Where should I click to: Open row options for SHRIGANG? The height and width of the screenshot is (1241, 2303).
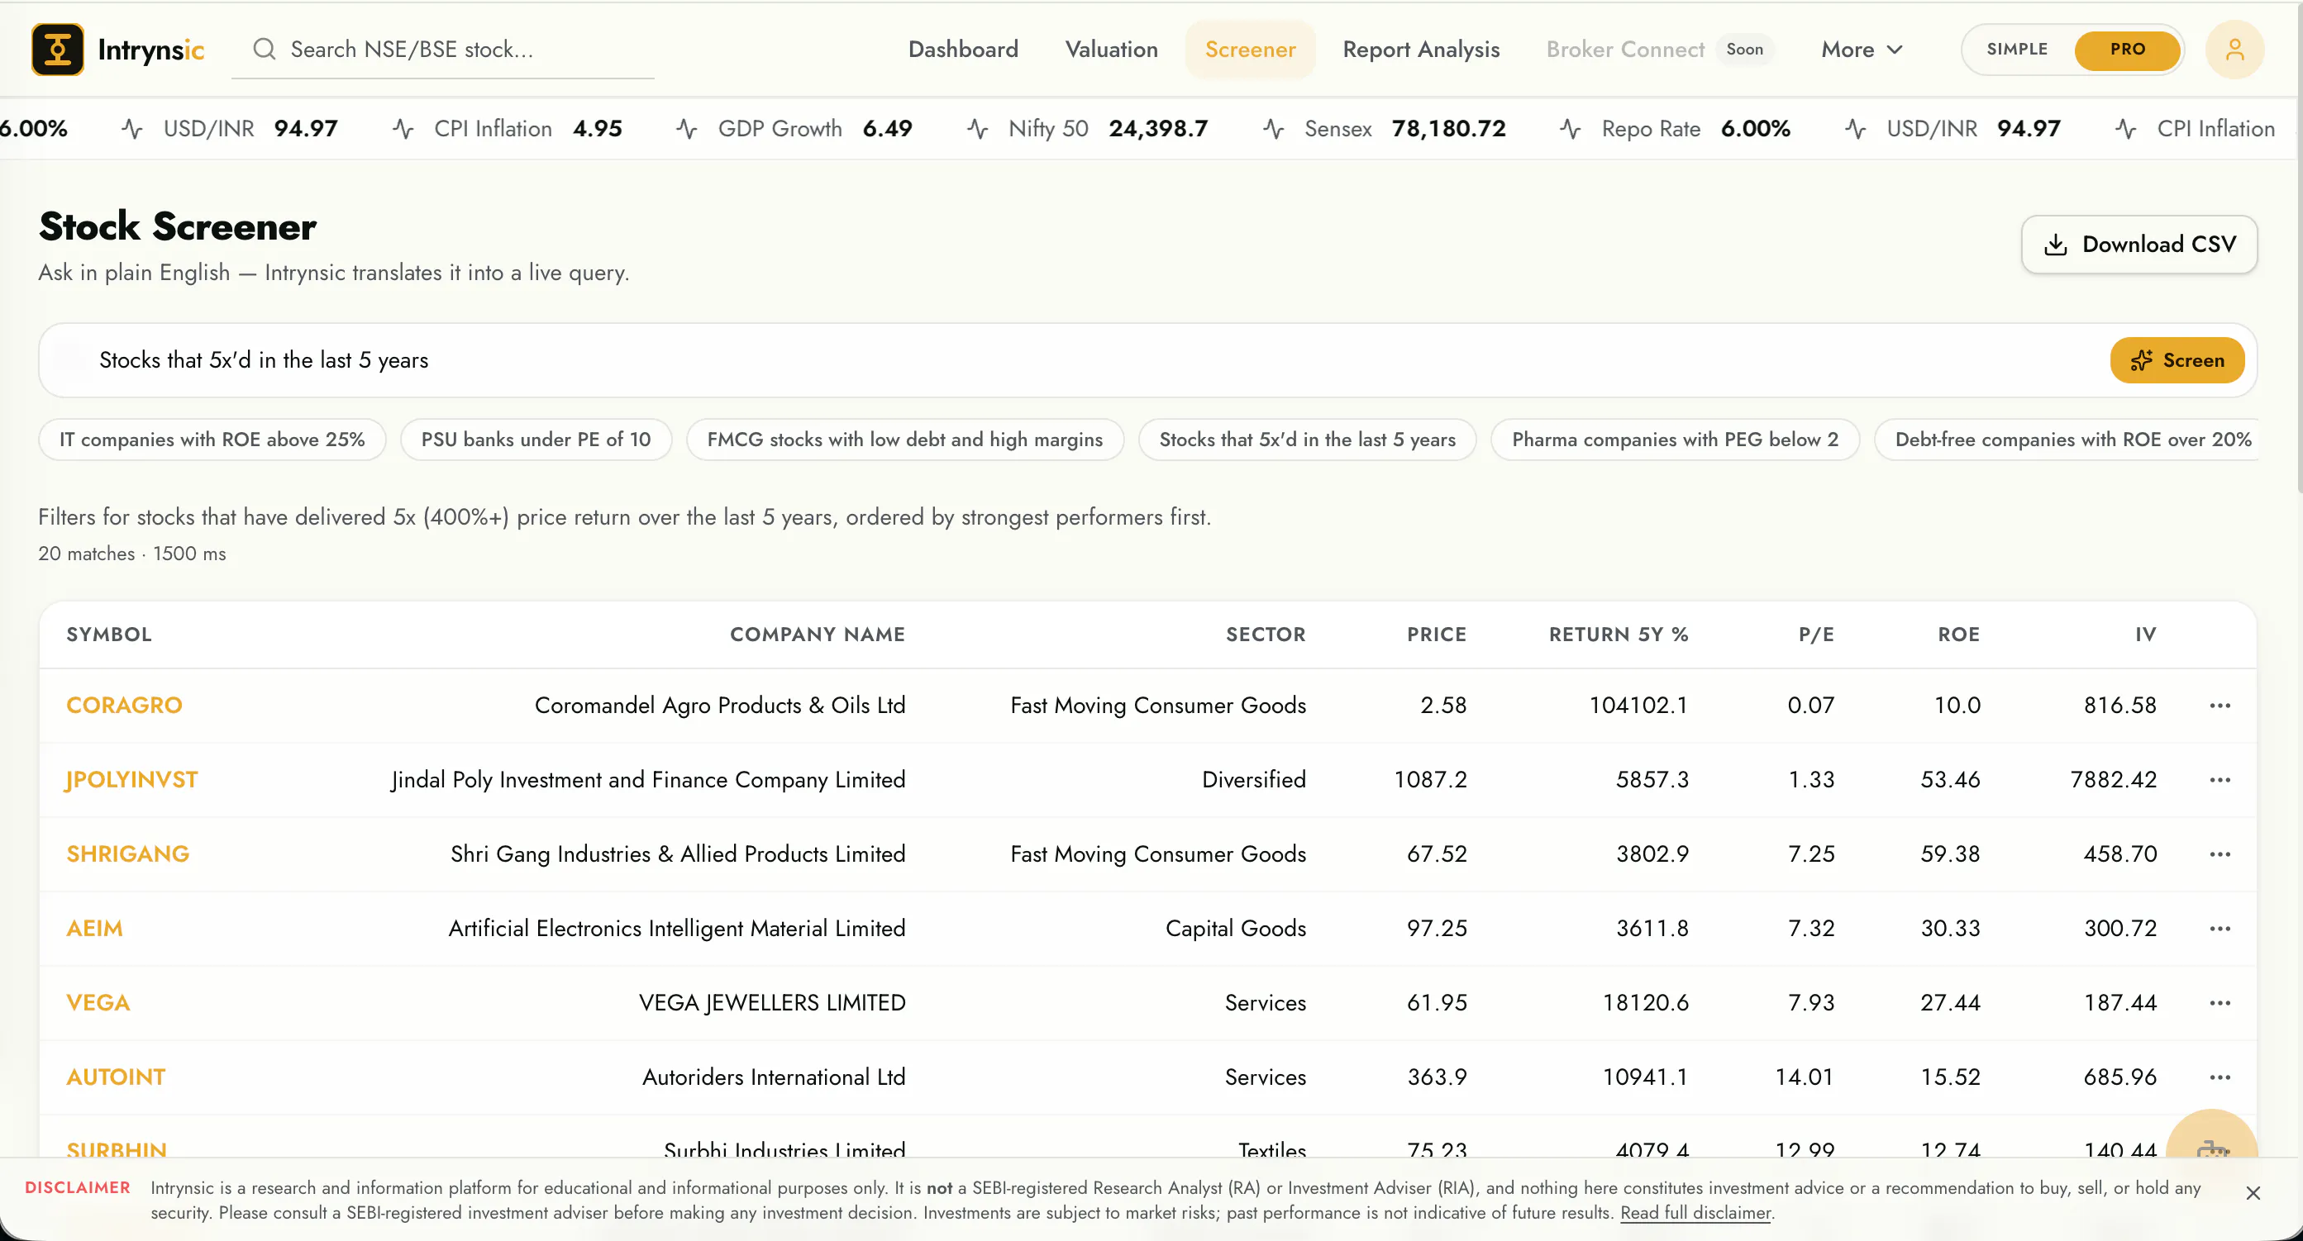click(x=2220, y=854)
